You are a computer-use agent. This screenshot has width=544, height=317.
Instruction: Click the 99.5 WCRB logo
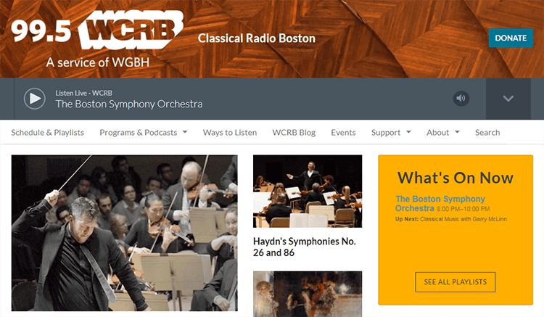pyautogui.click(x=97, y=30)
